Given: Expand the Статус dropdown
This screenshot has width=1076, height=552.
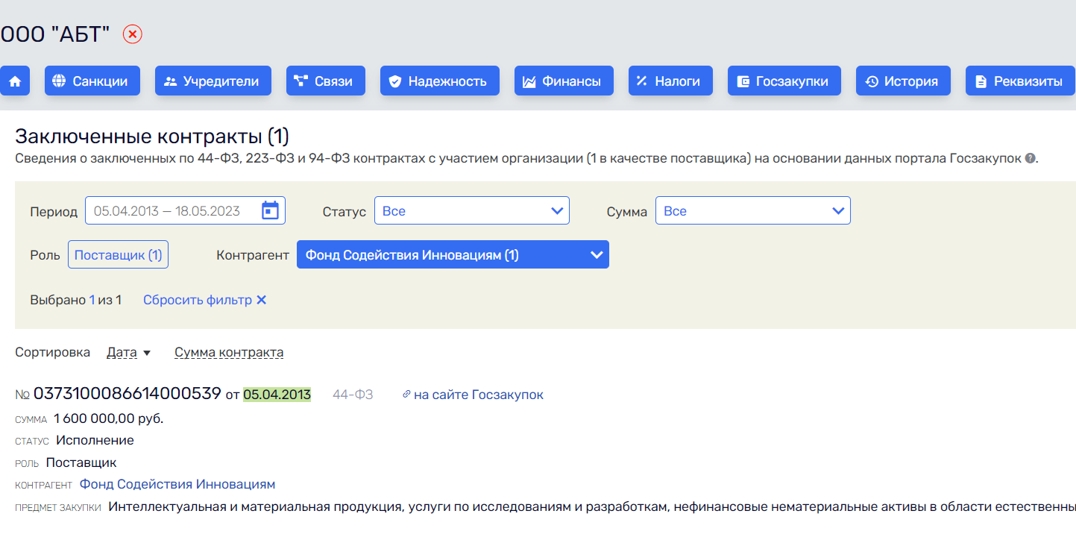Looking at the screenshot, I should click(472, 211).
